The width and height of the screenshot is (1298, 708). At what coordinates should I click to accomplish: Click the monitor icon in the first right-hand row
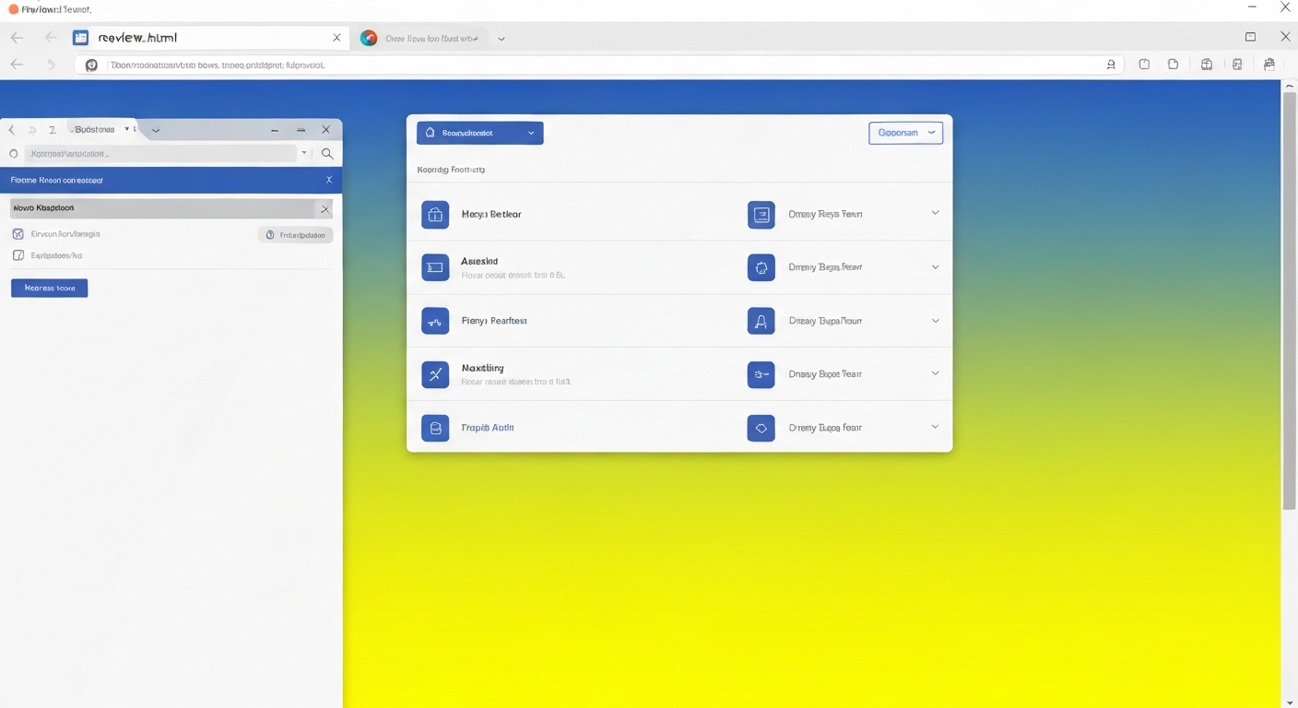pos(761,214)
